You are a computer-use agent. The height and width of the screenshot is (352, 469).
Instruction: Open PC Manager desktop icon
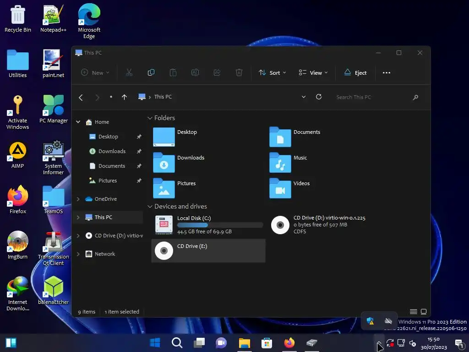[x=54, y=109]
